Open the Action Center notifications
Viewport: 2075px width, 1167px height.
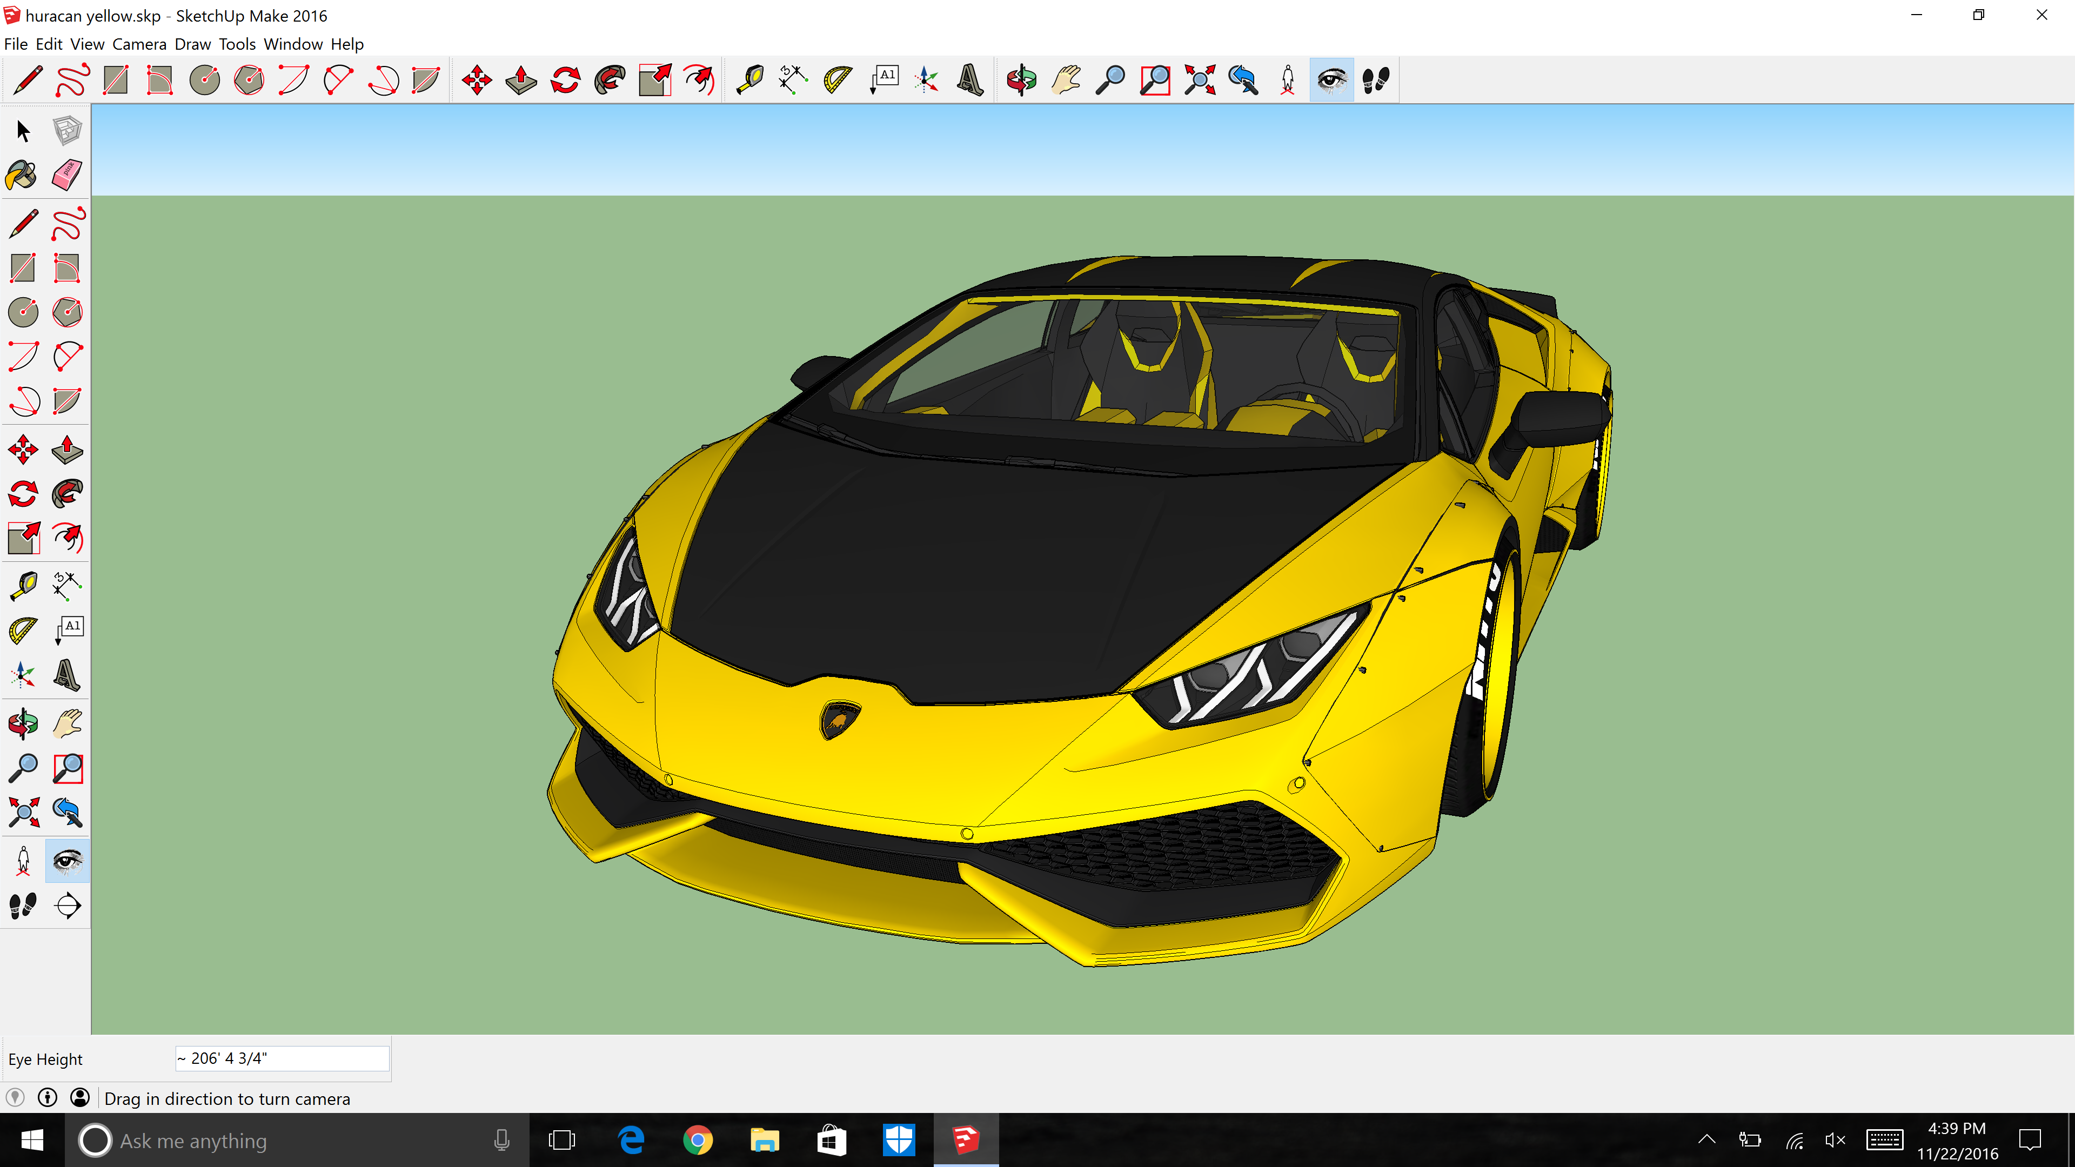[2030, 1139]
